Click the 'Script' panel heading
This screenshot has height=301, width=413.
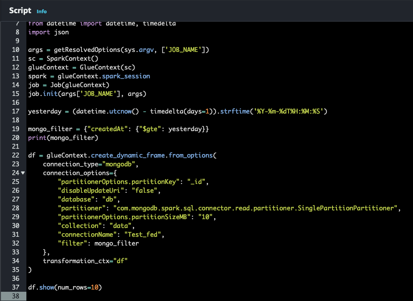[20, 11]
